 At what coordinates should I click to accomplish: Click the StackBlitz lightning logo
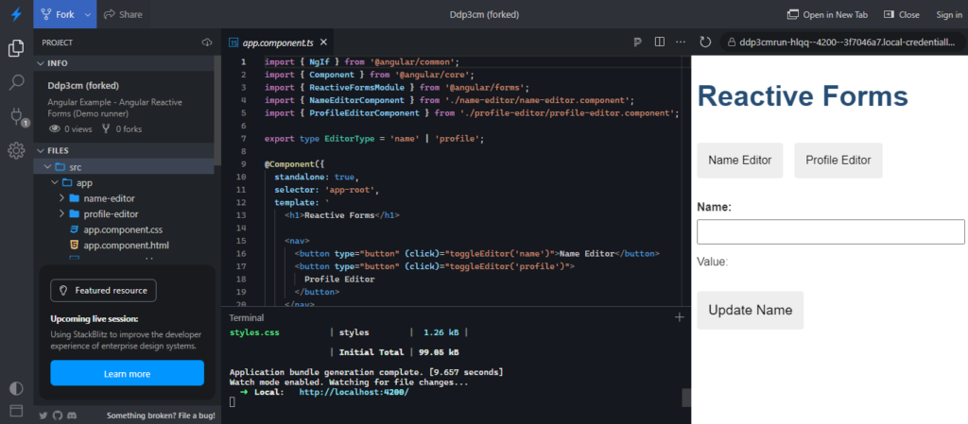[x=16, y=13]
